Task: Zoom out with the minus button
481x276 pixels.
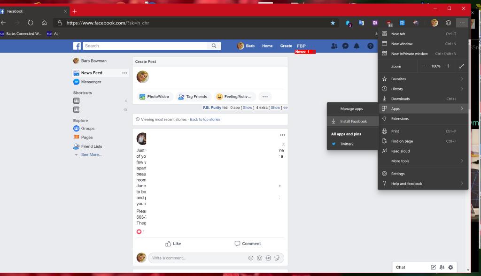Action: pyautogui.click(x=423, y=66)
